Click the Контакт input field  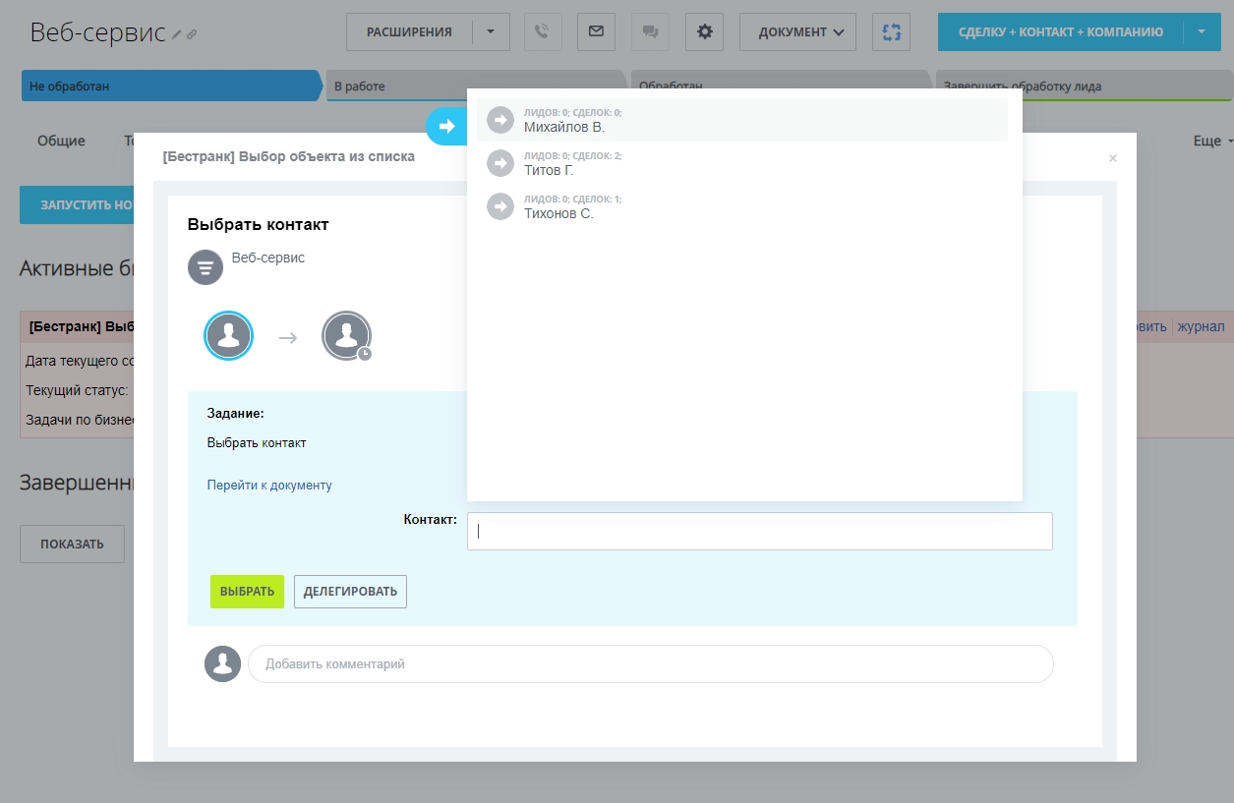click(759, 531)
